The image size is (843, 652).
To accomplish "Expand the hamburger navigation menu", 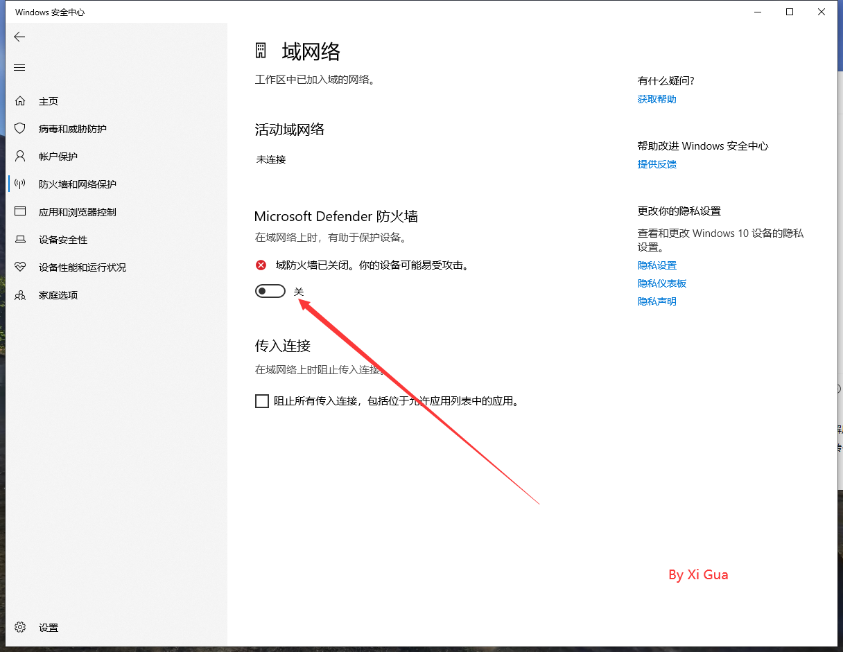I will click(19, 67).
